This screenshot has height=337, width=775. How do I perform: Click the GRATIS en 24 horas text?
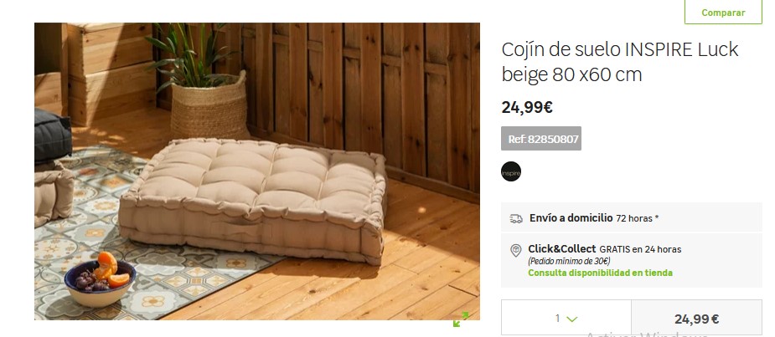coord(640,249)
